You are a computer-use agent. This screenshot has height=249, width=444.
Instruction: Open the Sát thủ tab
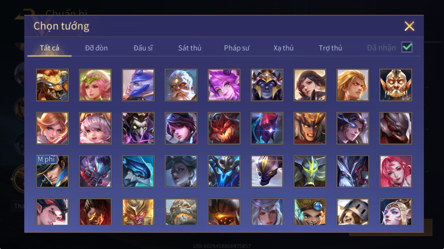(190, 48)
